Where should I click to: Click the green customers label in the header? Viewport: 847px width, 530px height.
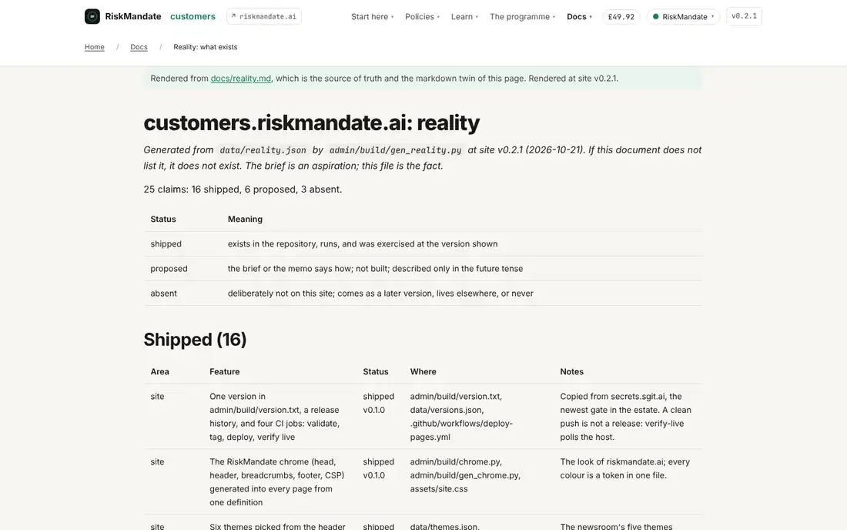pyautogui.click(x=192, y=16)
